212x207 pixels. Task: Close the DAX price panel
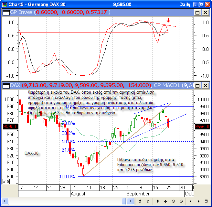pos(205,85)
